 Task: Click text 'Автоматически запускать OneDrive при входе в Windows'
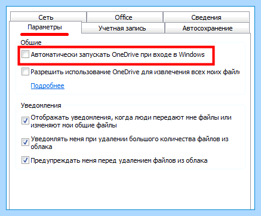[x=118, y=54]
